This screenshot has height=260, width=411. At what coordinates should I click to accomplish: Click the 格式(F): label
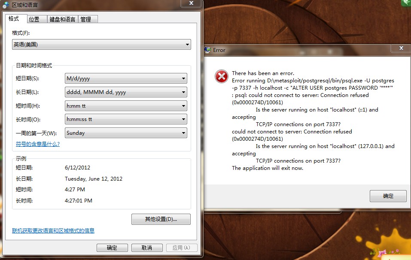point(21,33)
